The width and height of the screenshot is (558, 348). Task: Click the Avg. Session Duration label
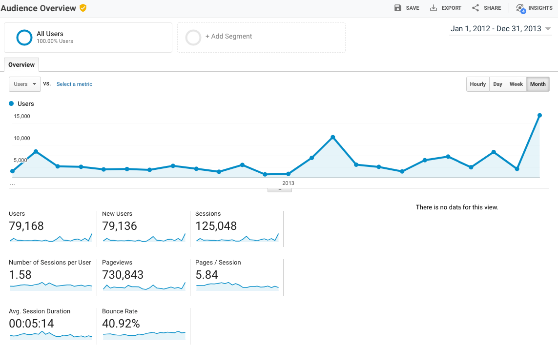pos(40,311)
